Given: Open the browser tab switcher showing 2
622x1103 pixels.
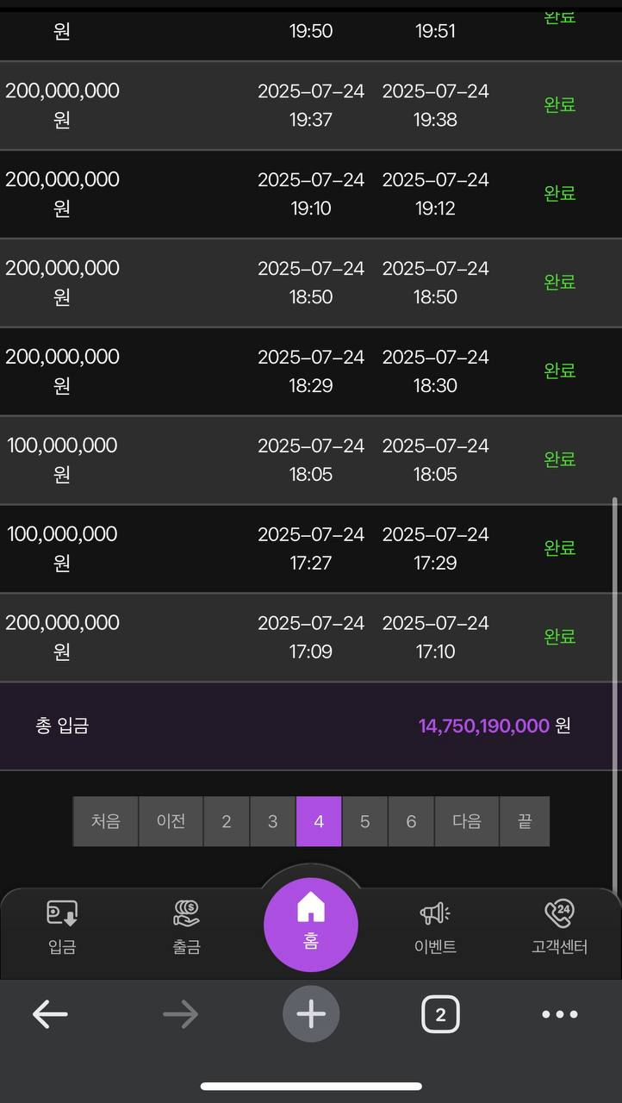Looking at the screenshot, I should 440,1014.
